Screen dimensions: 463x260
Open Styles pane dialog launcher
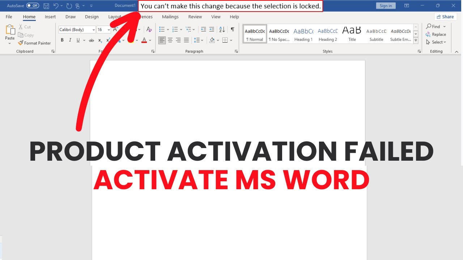click(420, 52)
